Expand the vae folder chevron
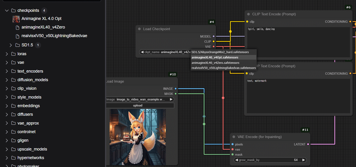356x167 pixels. [x=7, y=63]
